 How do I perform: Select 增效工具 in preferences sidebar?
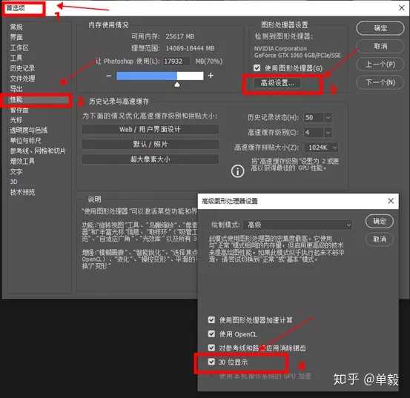pos(22,161)
